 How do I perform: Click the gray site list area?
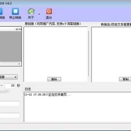(x=11, y=47)
